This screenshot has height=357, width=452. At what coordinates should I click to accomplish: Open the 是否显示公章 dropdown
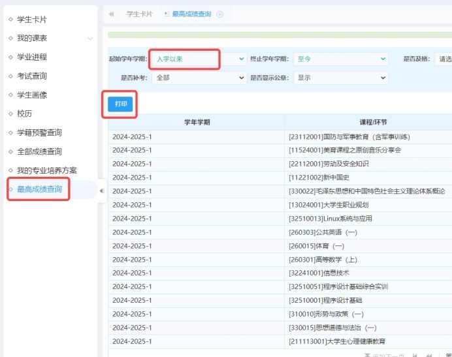[340, 78]
